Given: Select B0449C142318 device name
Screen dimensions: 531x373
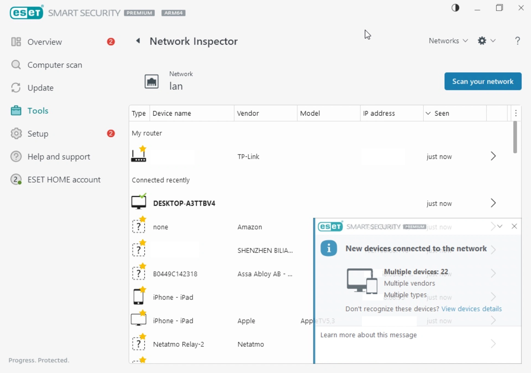Looking at the screenshot, I should pyautogui.click(x=175, y=274).
